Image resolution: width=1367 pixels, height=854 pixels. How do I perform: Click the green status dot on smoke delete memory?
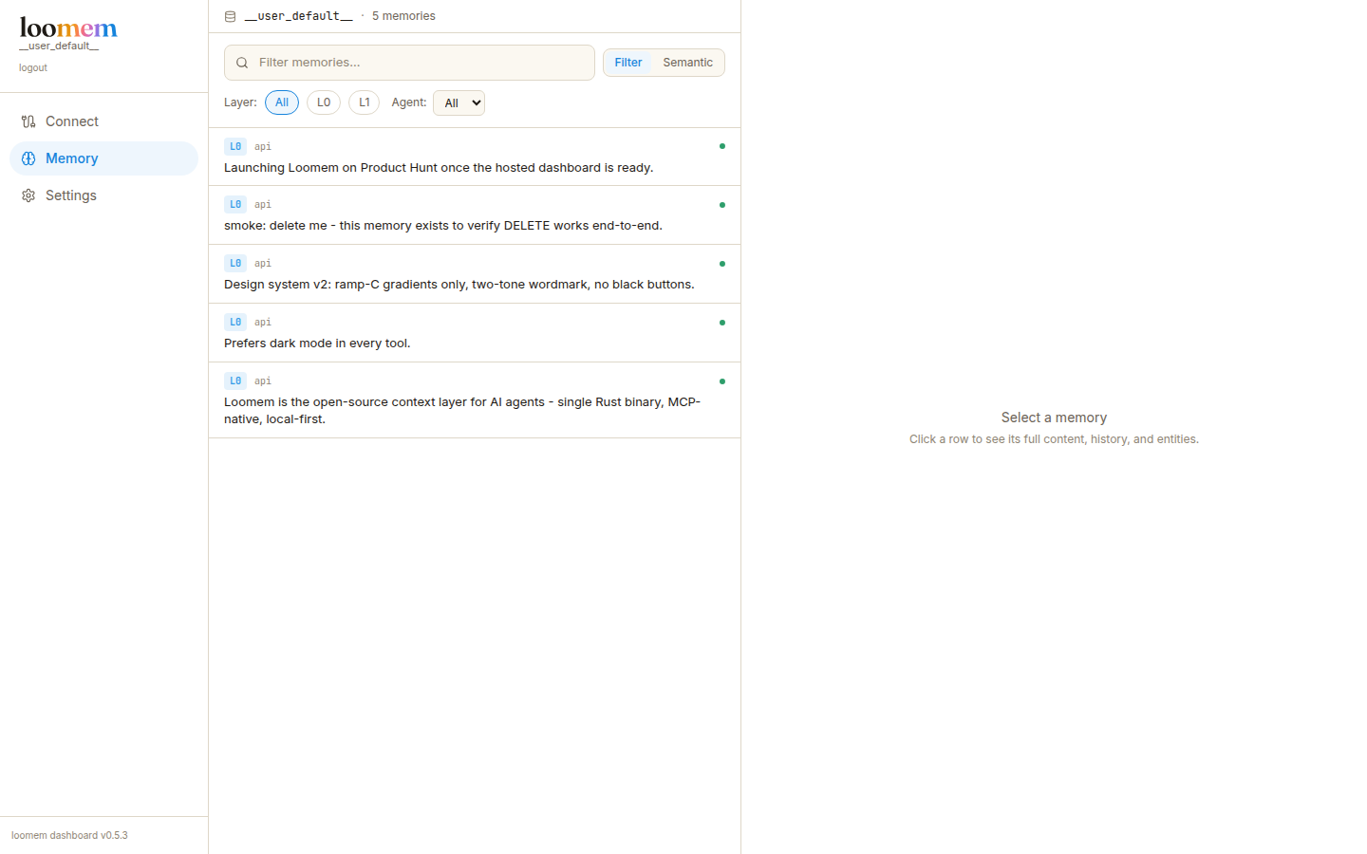click(722, 205)
